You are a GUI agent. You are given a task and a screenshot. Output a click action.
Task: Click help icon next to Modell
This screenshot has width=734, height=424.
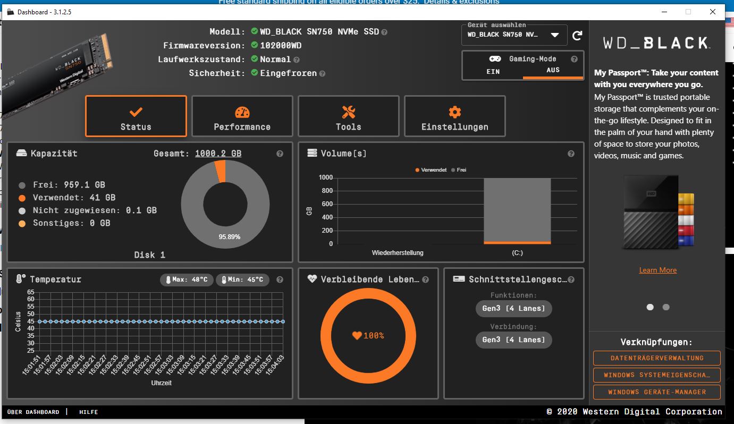pos(384,32)
